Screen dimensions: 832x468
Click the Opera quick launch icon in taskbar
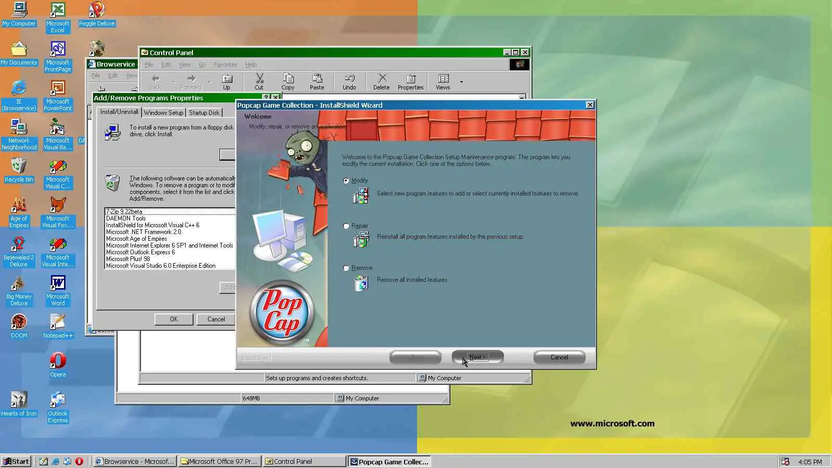[x=79, y=461]
